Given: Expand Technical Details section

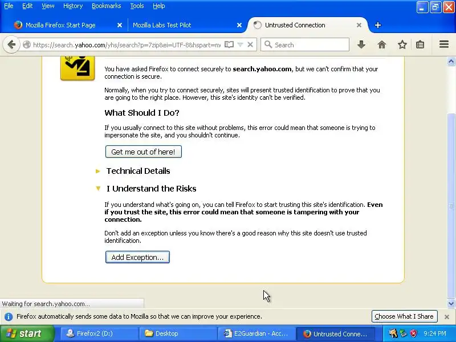Looking at the screenshot, I should 98,172.
